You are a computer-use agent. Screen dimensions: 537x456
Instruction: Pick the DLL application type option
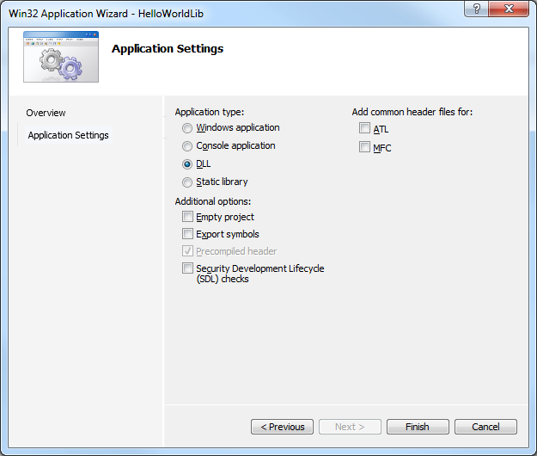click(187, 164)
